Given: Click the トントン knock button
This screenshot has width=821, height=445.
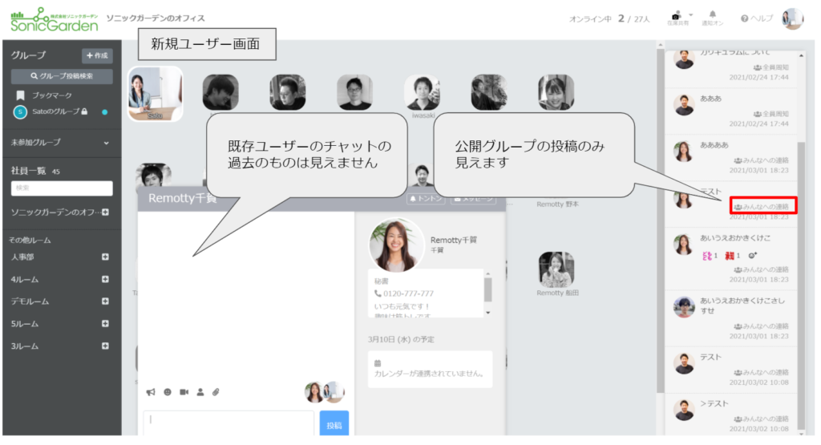Looking at the screenshot, I should (426, 198).
